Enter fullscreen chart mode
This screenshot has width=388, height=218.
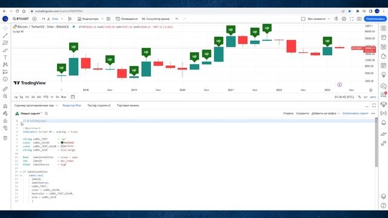point(352,19)
